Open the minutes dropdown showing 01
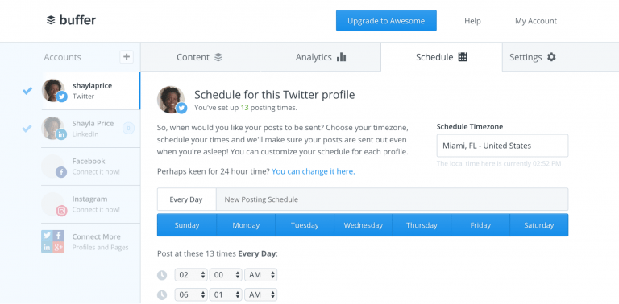Screen dimensions: 619x304 pyautogui.click(x=226, y=294)
